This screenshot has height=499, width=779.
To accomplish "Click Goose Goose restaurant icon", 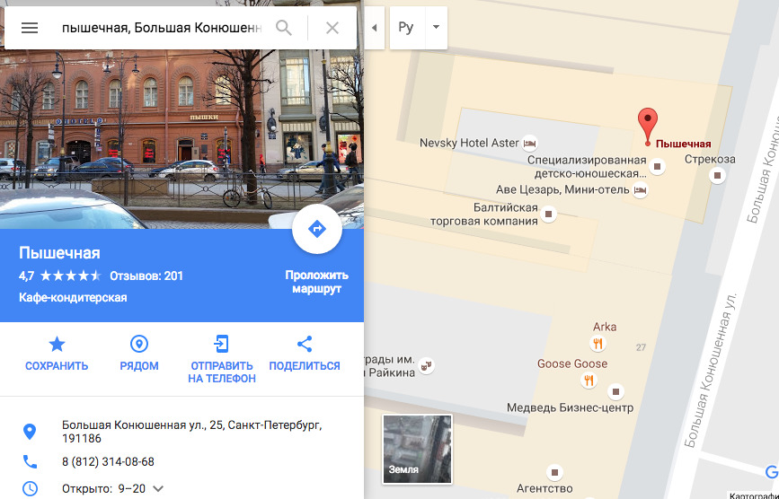I will click(x=589, y=381).
